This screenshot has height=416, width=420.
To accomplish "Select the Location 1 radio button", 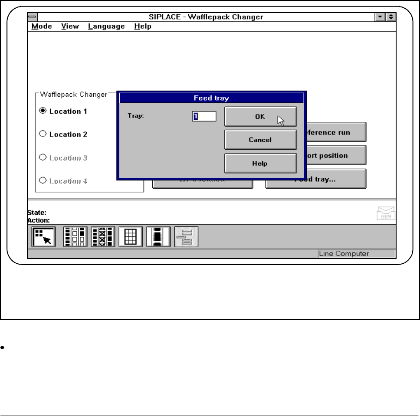I will (43, 111).
